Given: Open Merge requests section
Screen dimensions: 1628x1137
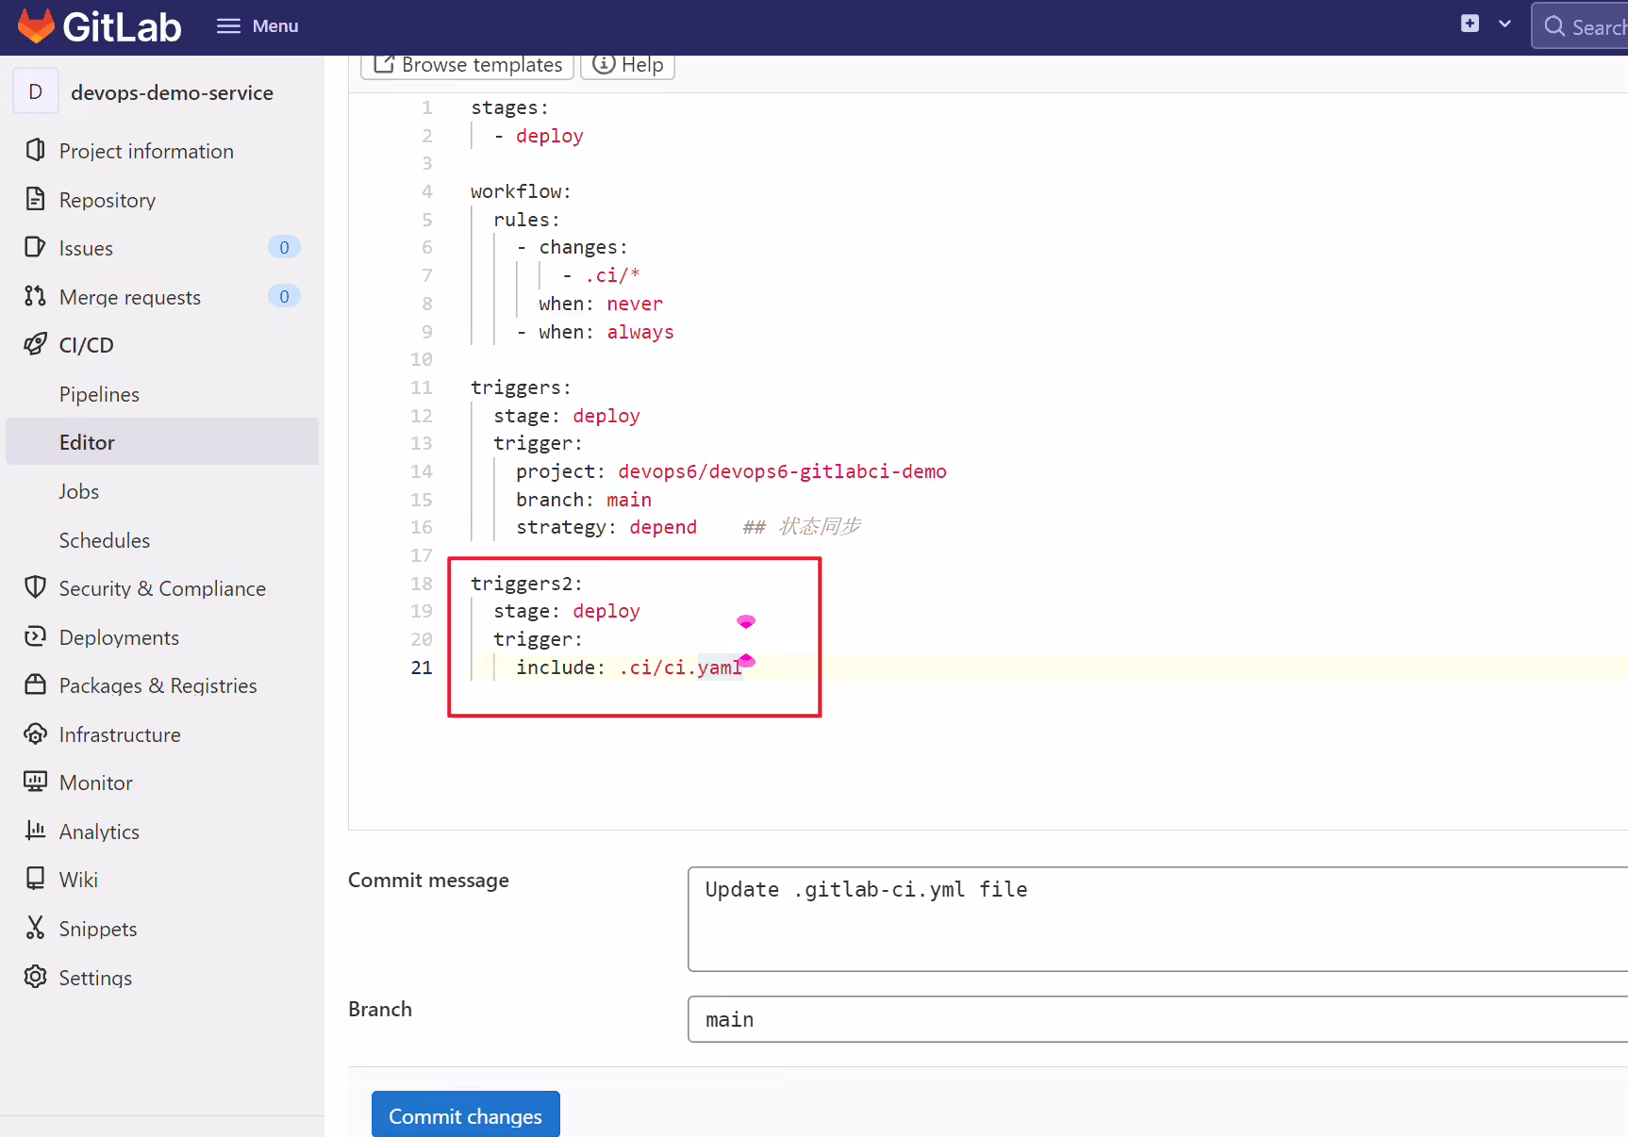Looking at the screenshot, I should click(x=129, y=297).
